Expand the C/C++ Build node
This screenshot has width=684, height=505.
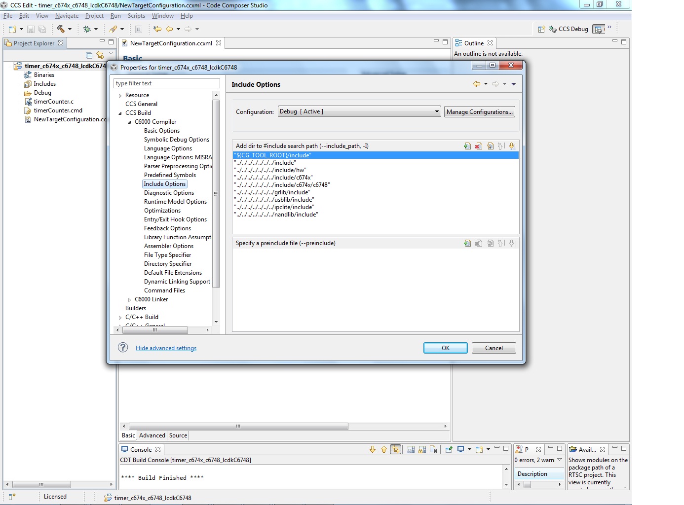(120, 318)
